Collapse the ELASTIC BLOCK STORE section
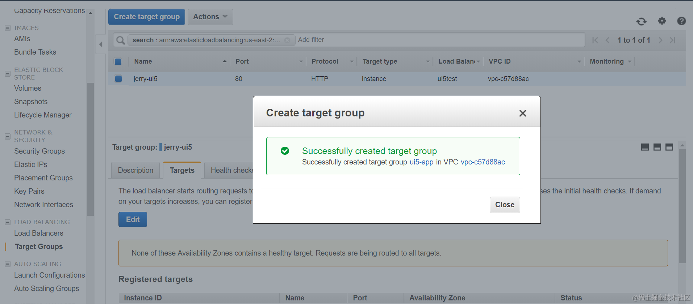The width and height of the screenshot is (693, 304). point(7,73)
